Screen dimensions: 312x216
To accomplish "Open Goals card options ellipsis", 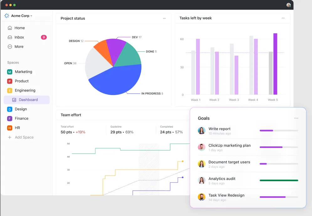I will click(296, 118).
